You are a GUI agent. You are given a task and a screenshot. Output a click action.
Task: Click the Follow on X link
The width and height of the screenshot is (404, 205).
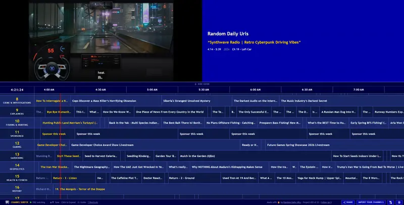click(x=324, y=202)
